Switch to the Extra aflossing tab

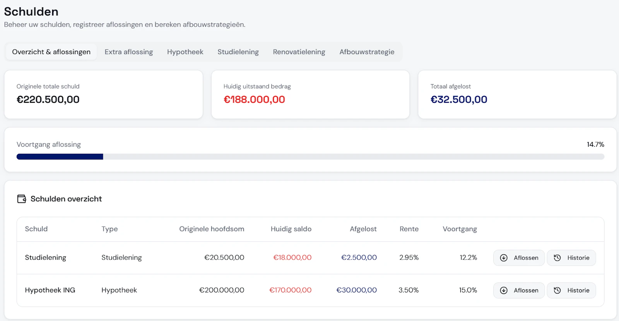coord(129,52)
